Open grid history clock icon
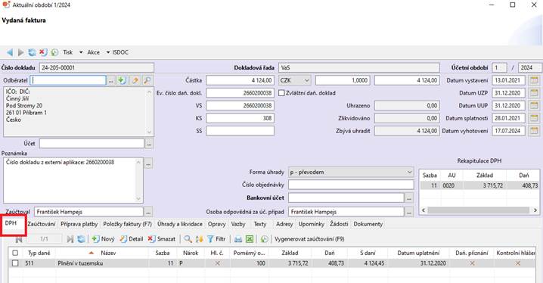 point(264,239)
